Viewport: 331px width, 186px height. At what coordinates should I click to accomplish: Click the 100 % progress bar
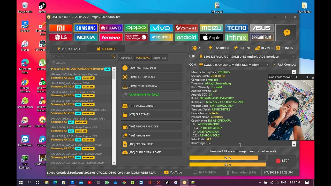[x=228, y=165]
